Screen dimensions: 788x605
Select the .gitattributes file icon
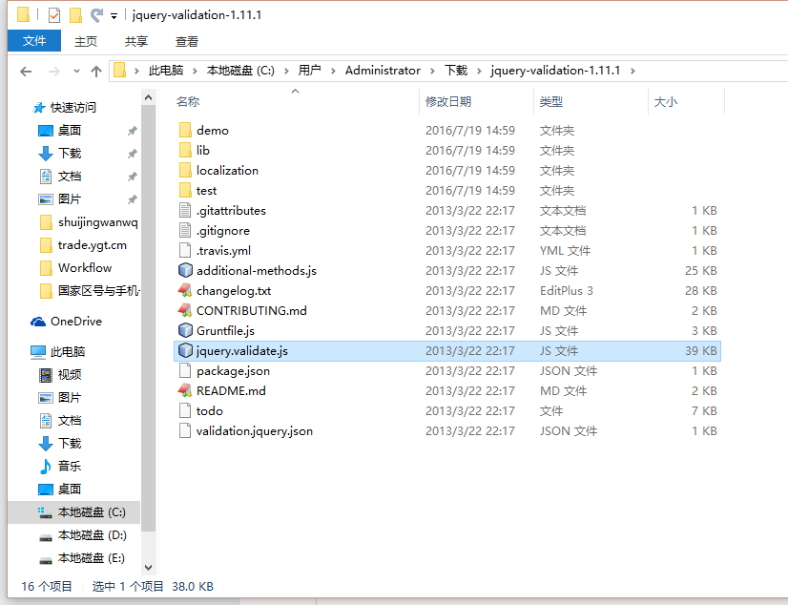click(185, 211)
